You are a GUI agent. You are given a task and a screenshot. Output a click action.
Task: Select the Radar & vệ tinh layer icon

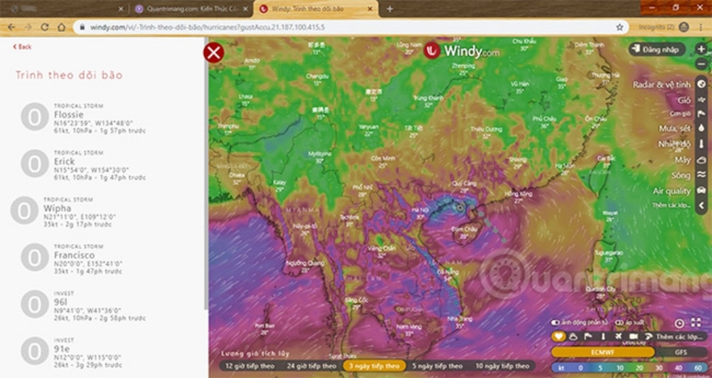point(701,84)
